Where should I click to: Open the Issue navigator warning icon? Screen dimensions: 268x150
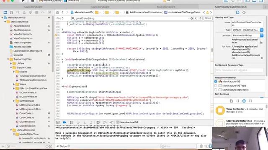pos(24,12)
